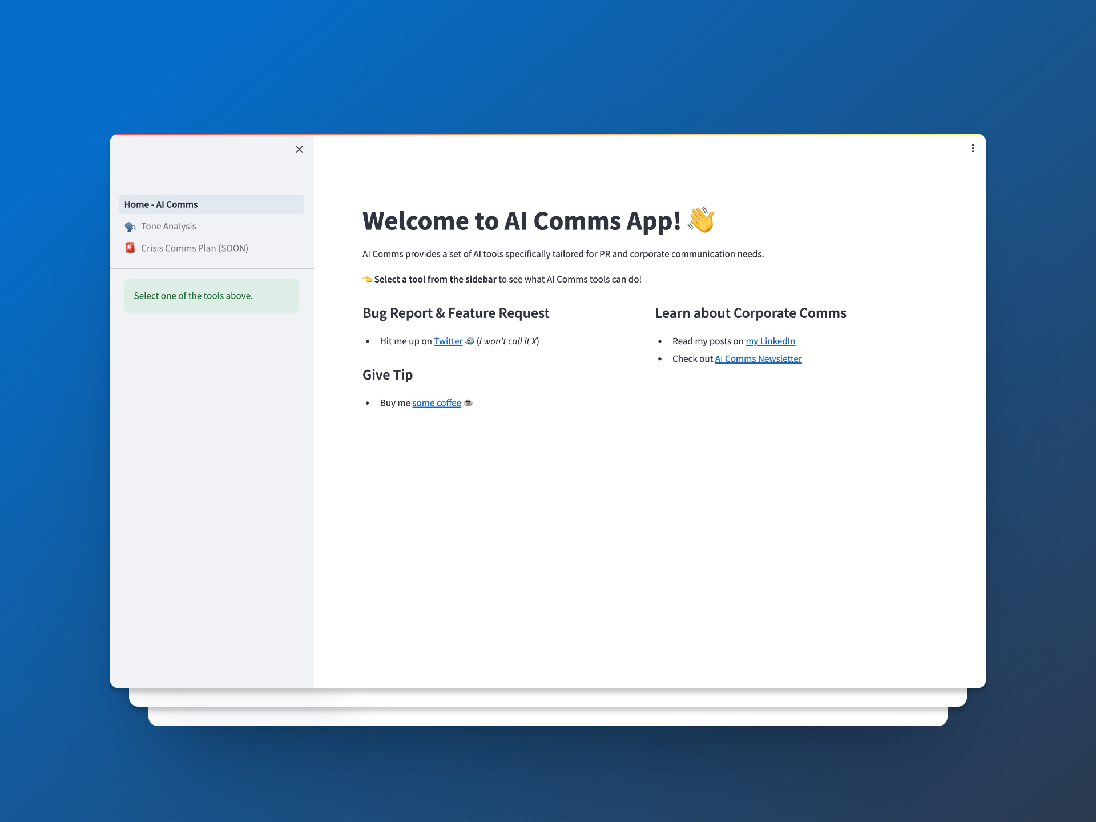Click the 'Welcome to AI Comms App!' heading
This screenshot has height=822, width=1096.
click(x=521, y=221)
